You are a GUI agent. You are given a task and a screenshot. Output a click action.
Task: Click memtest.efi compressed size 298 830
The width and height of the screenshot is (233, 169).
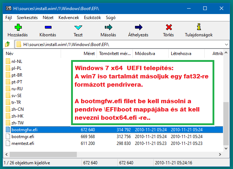[124, 143]
